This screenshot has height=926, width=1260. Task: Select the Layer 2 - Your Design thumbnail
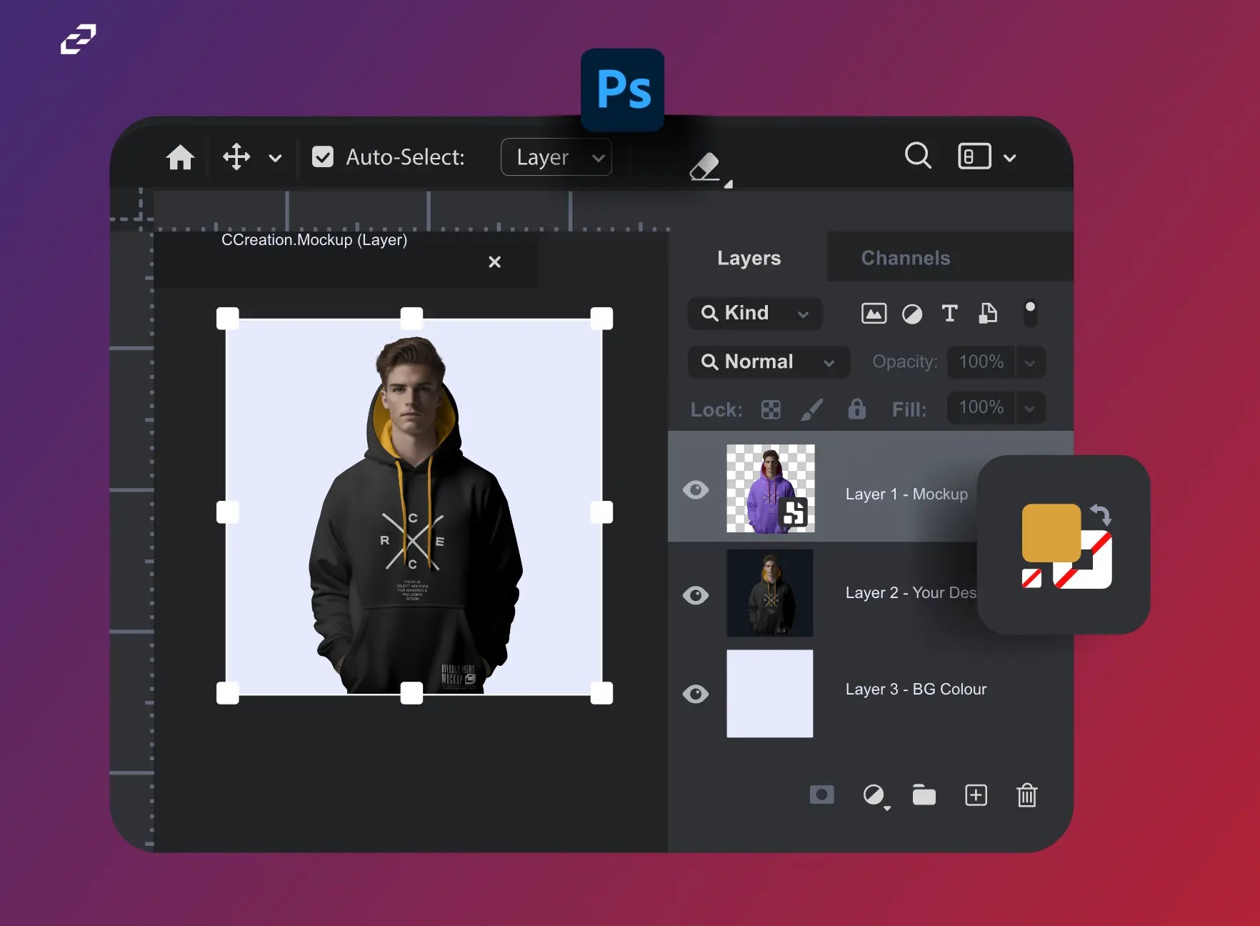(770, 593)
